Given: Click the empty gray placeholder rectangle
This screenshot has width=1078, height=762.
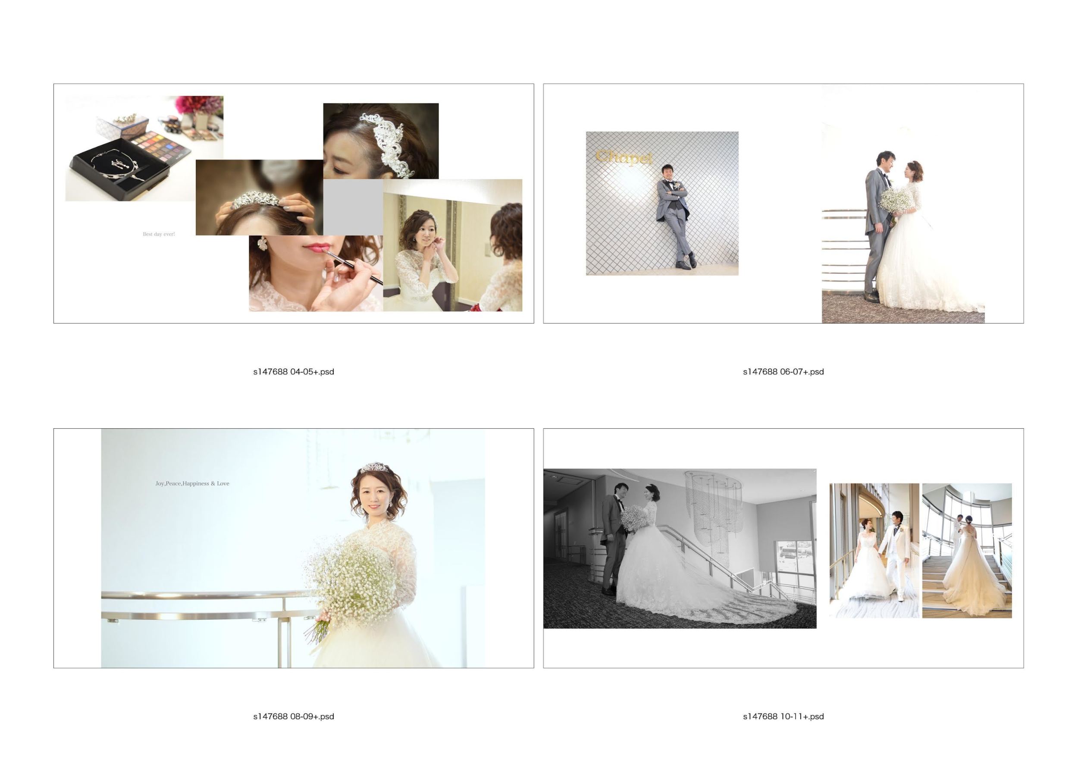Looking at the screenshot, I should click(353, 207).
